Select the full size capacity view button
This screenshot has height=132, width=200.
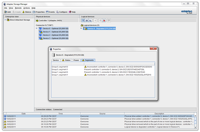click(87, 20)
